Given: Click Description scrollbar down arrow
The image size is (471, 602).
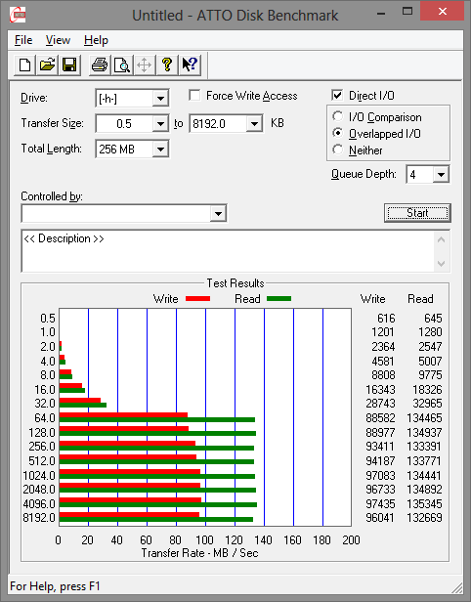Looking at the screenshot, I should (x=441, y=264).
